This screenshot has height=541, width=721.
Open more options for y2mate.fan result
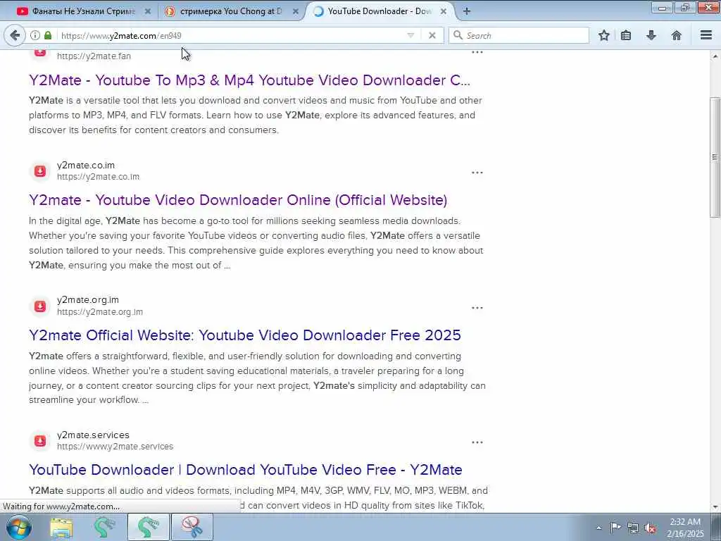[477, 52]
